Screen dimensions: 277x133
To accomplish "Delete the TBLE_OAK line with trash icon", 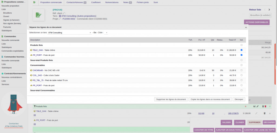I will pos(265,113).
